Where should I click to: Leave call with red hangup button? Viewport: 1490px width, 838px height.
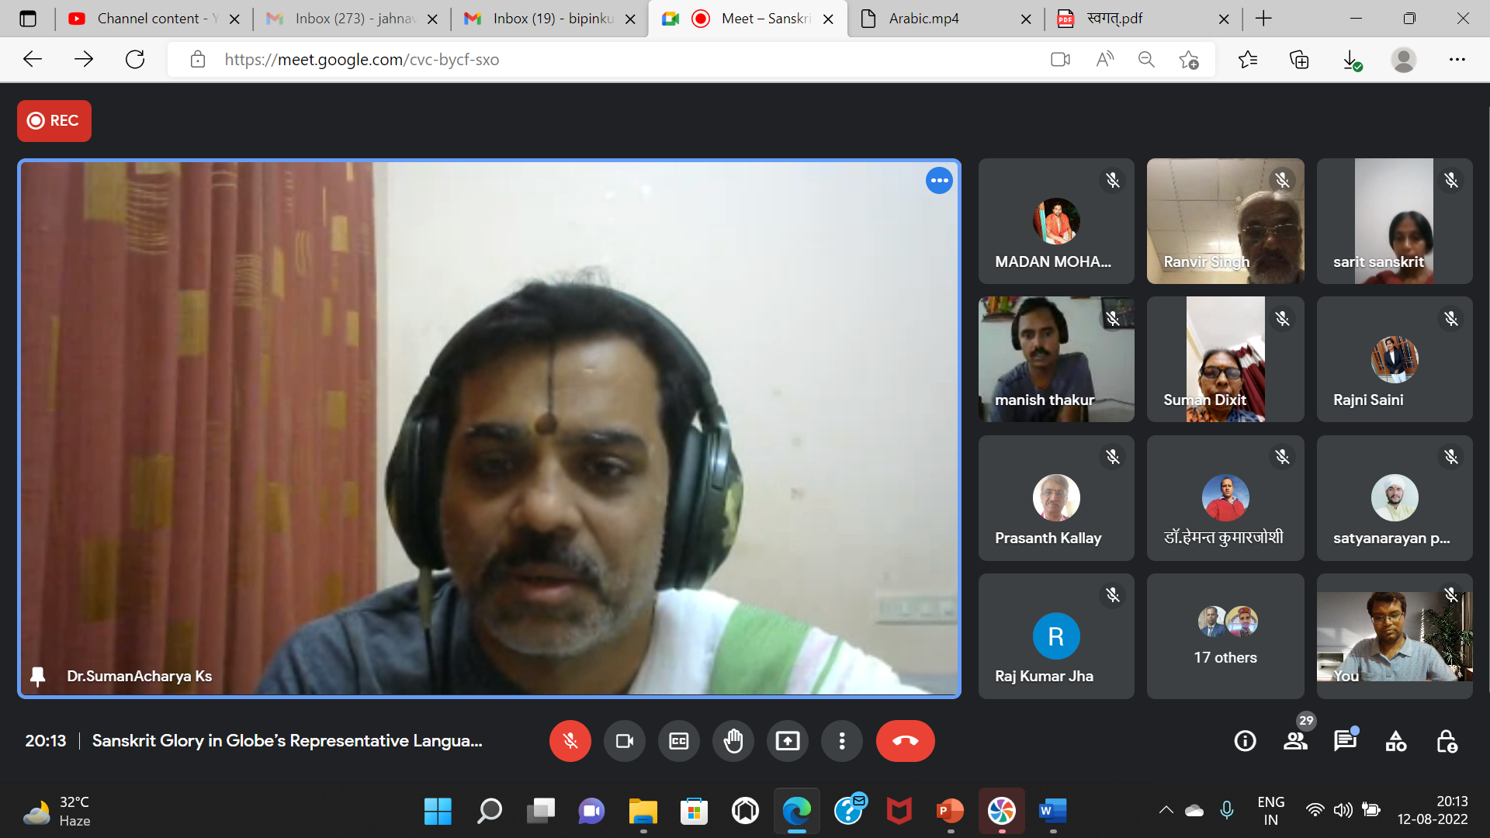(x=905, y=741)
